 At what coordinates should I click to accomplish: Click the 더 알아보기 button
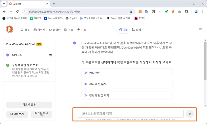pos(17,114)
